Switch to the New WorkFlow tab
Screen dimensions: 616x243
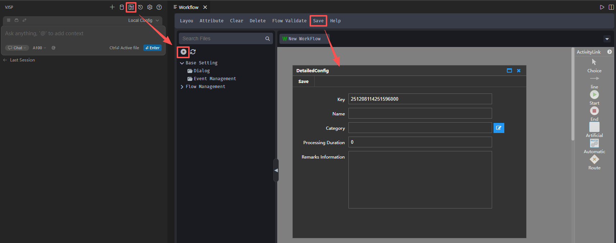coord(304,39)
